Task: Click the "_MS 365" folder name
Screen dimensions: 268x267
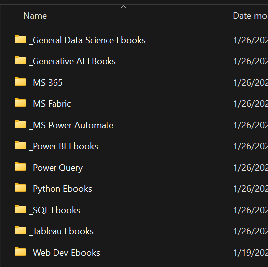Action: point(46,83)
